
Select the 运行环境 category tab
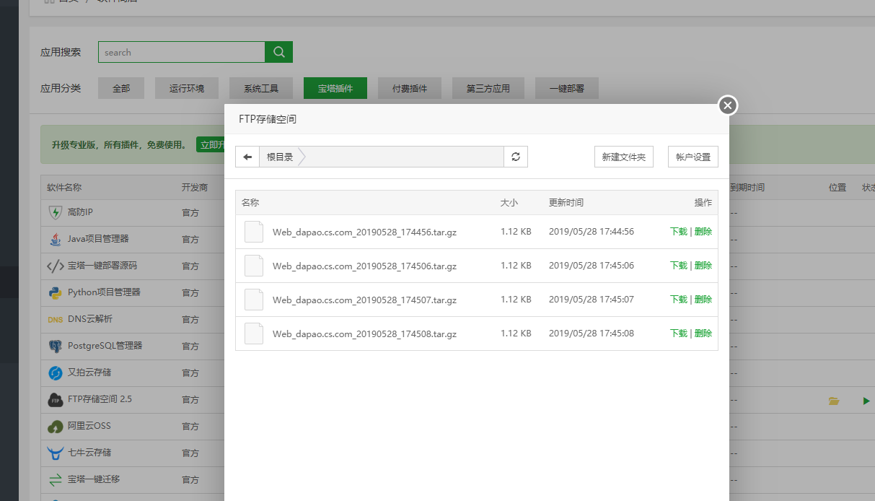point(187,88)
